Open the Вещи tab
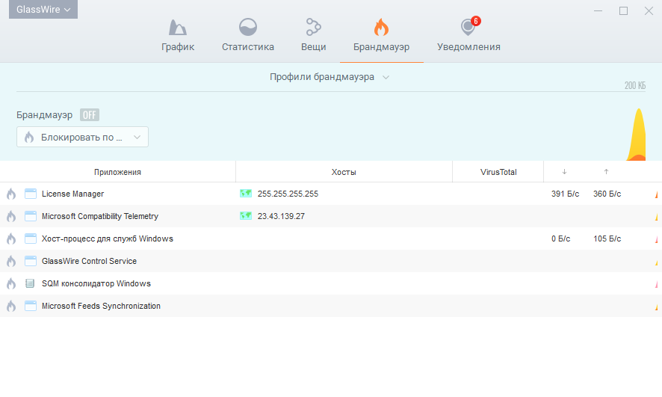The height and width of the screenshot is (397, 662). [313, 35]
